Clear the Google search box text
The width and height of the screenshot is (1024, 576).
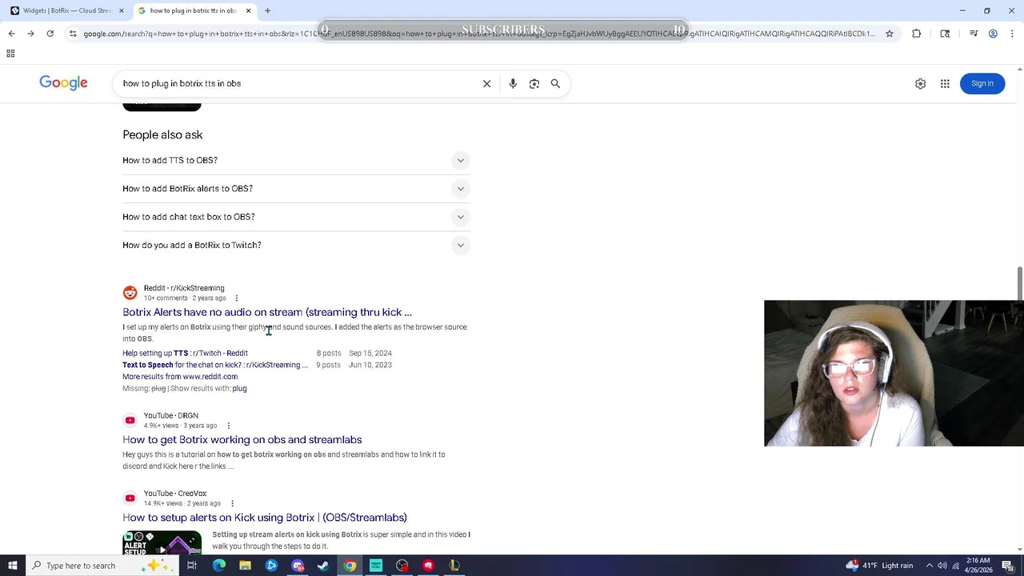[486, 83]
